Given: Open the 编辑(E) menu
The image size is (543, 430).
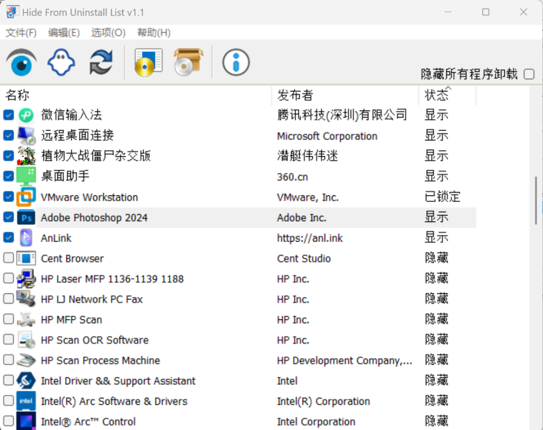Looking at the screenshot, I should (x=64, y=33).
